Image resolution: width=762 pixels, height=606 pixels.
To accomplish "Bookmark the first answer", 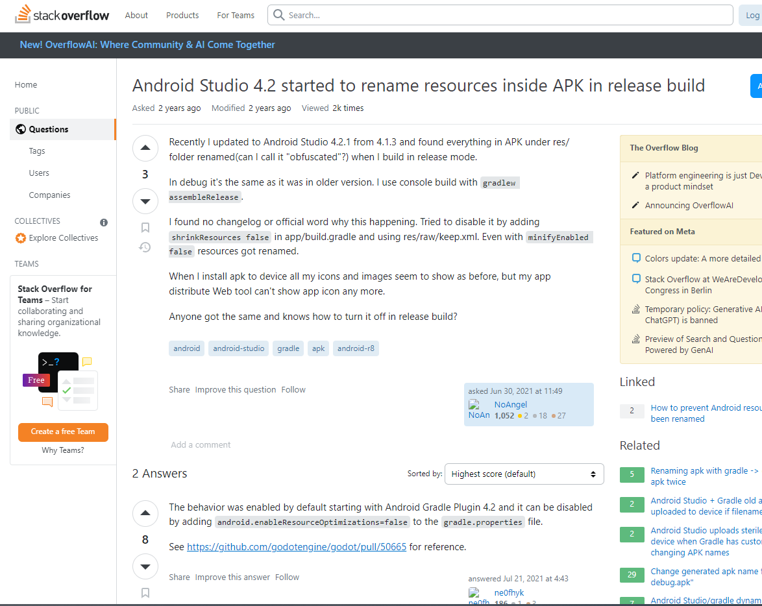I will click(x=145, y=593).
